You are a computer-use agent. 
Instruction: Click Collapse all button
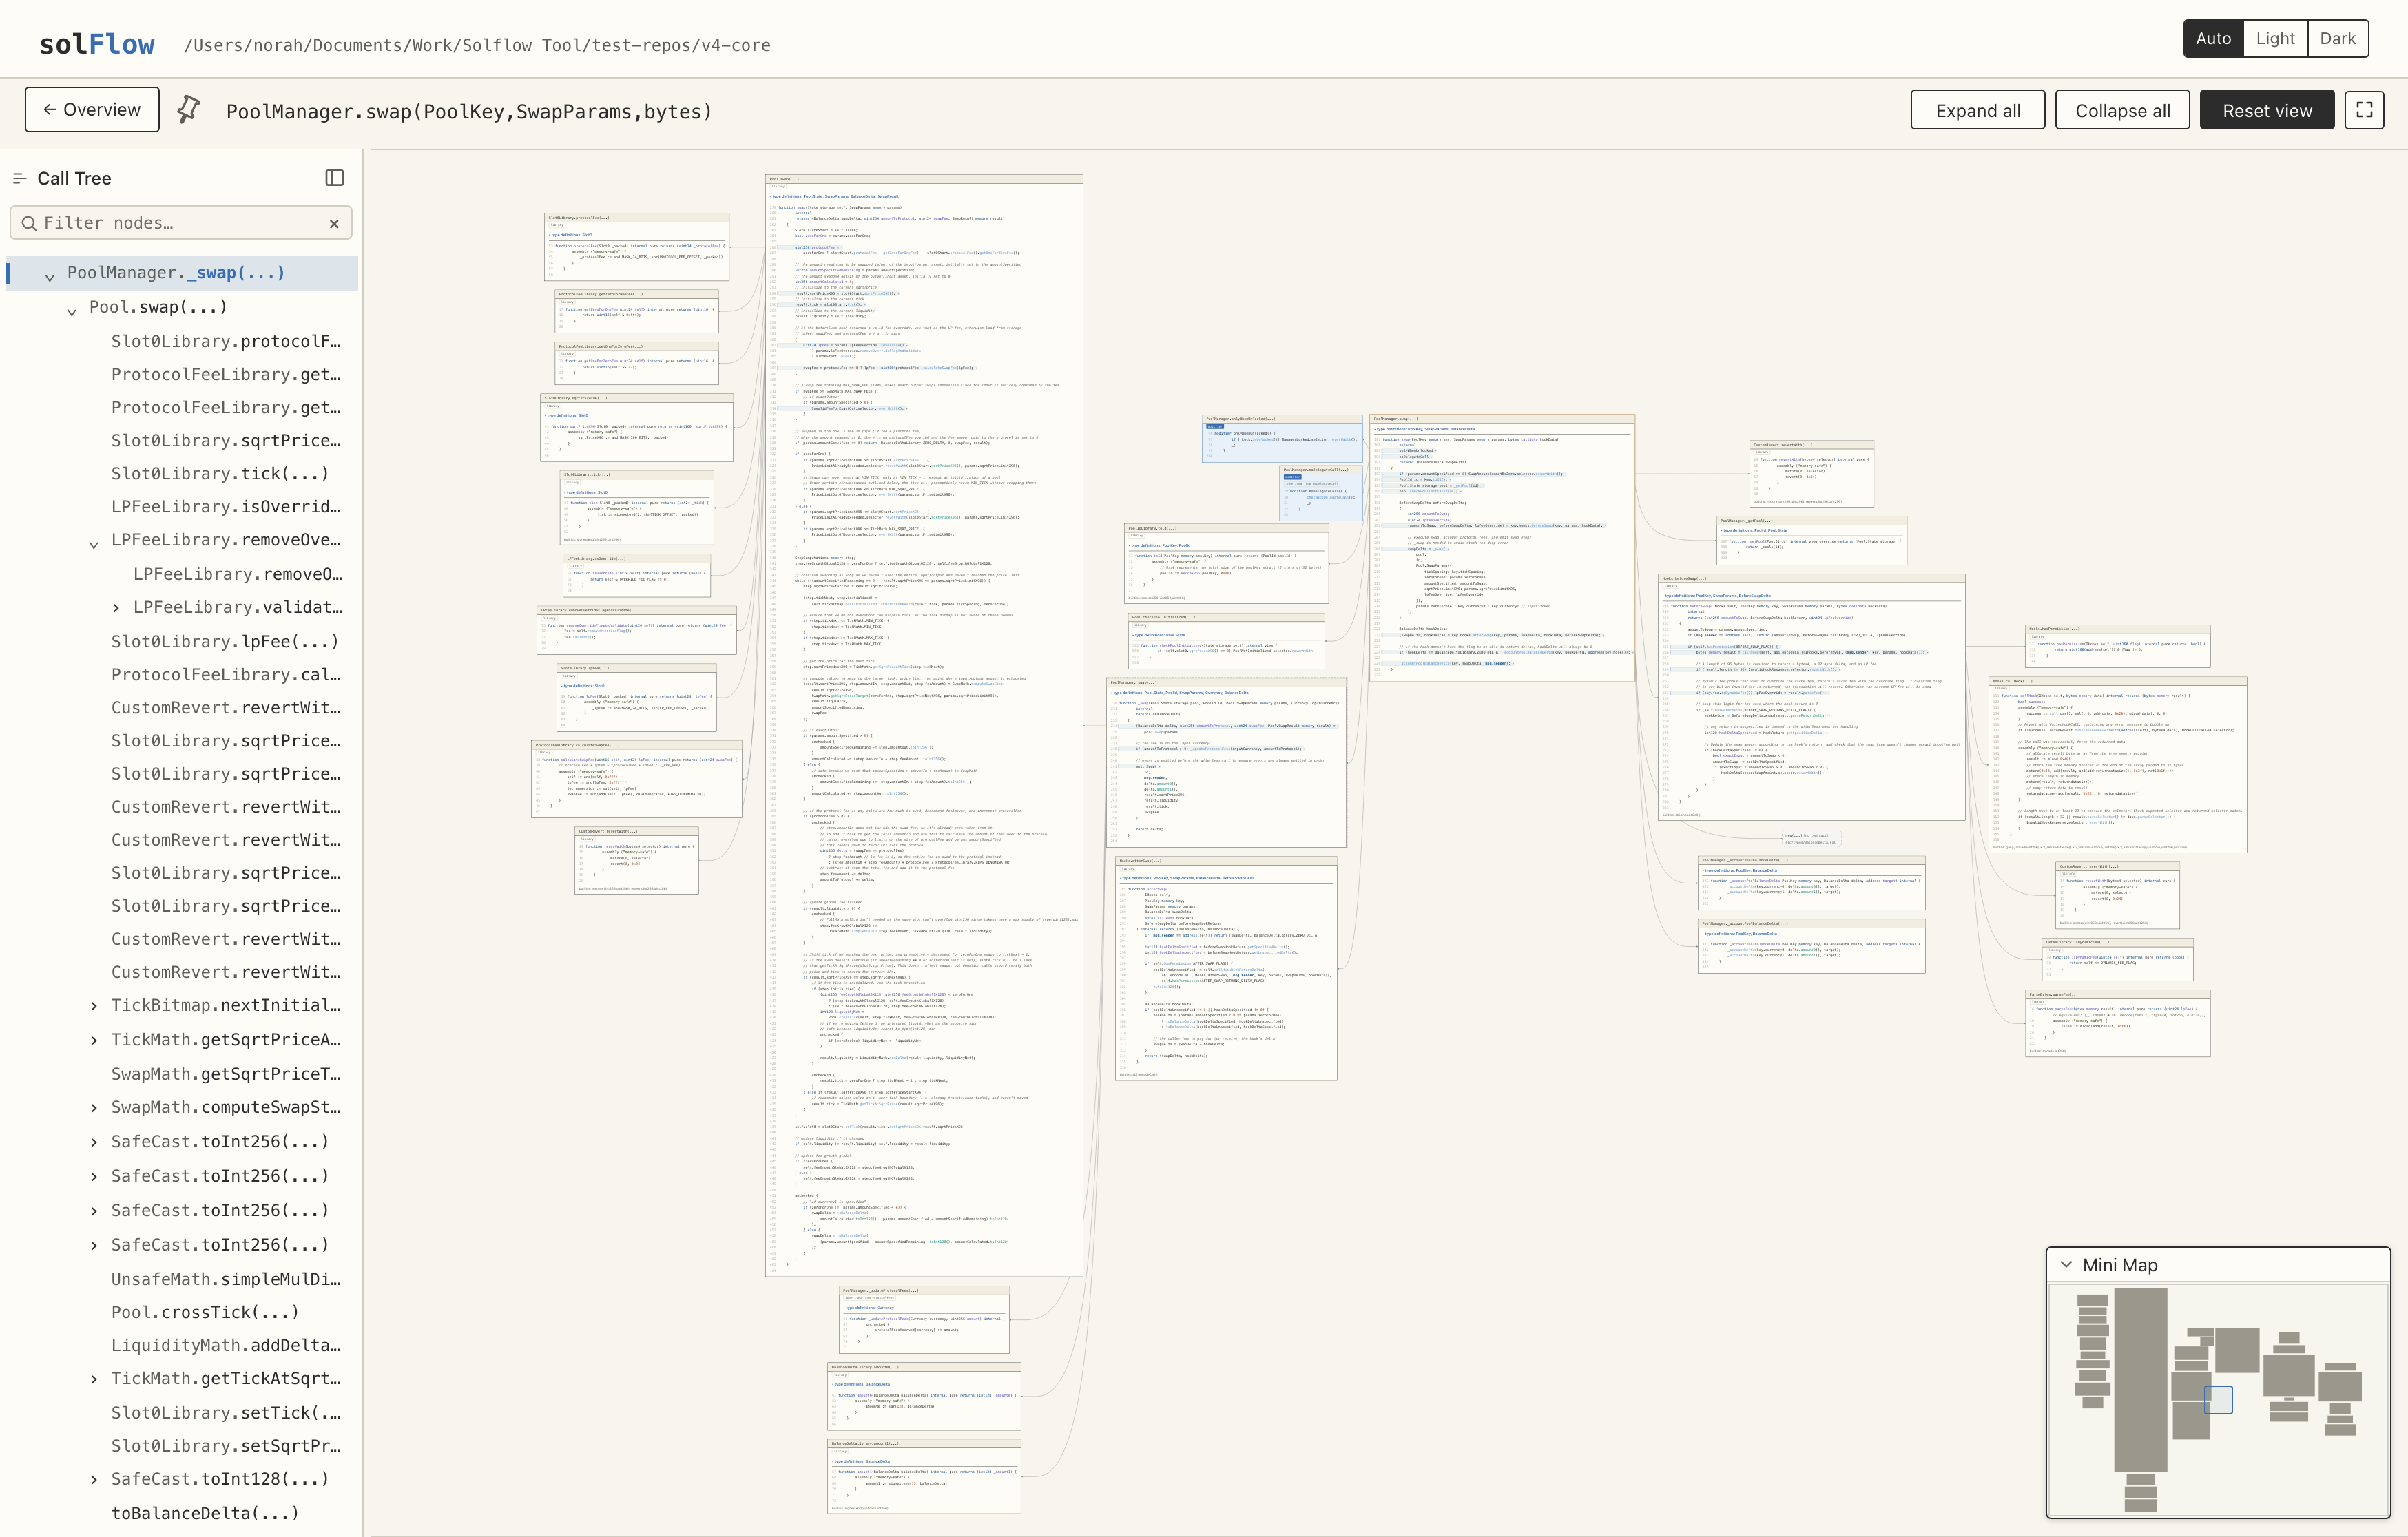[x=2122, y=110]
